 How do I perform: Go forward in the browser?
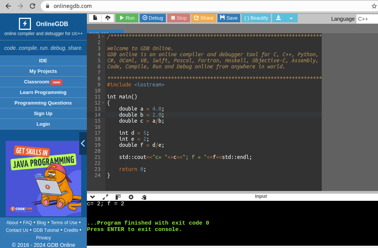20,6
